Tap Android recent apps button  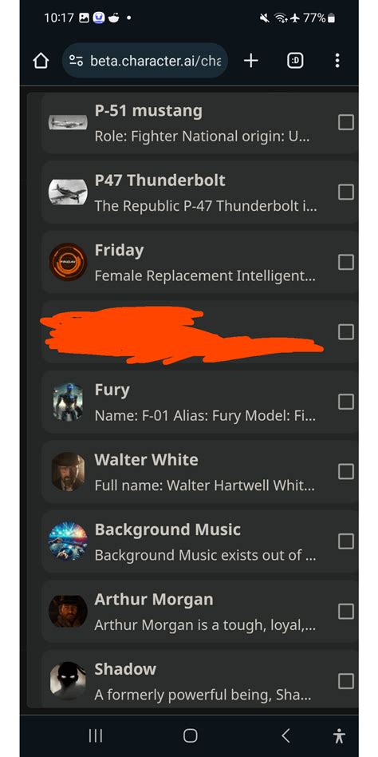pos(96,735)
